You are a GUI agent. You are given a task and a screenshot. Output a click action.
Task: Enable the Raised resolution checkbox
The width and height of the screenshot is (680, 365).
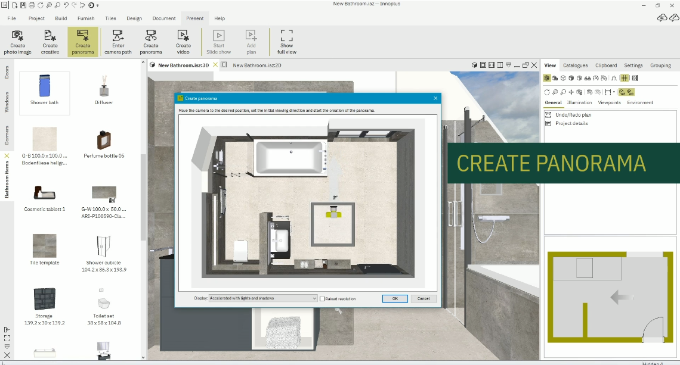click(323, 299)
